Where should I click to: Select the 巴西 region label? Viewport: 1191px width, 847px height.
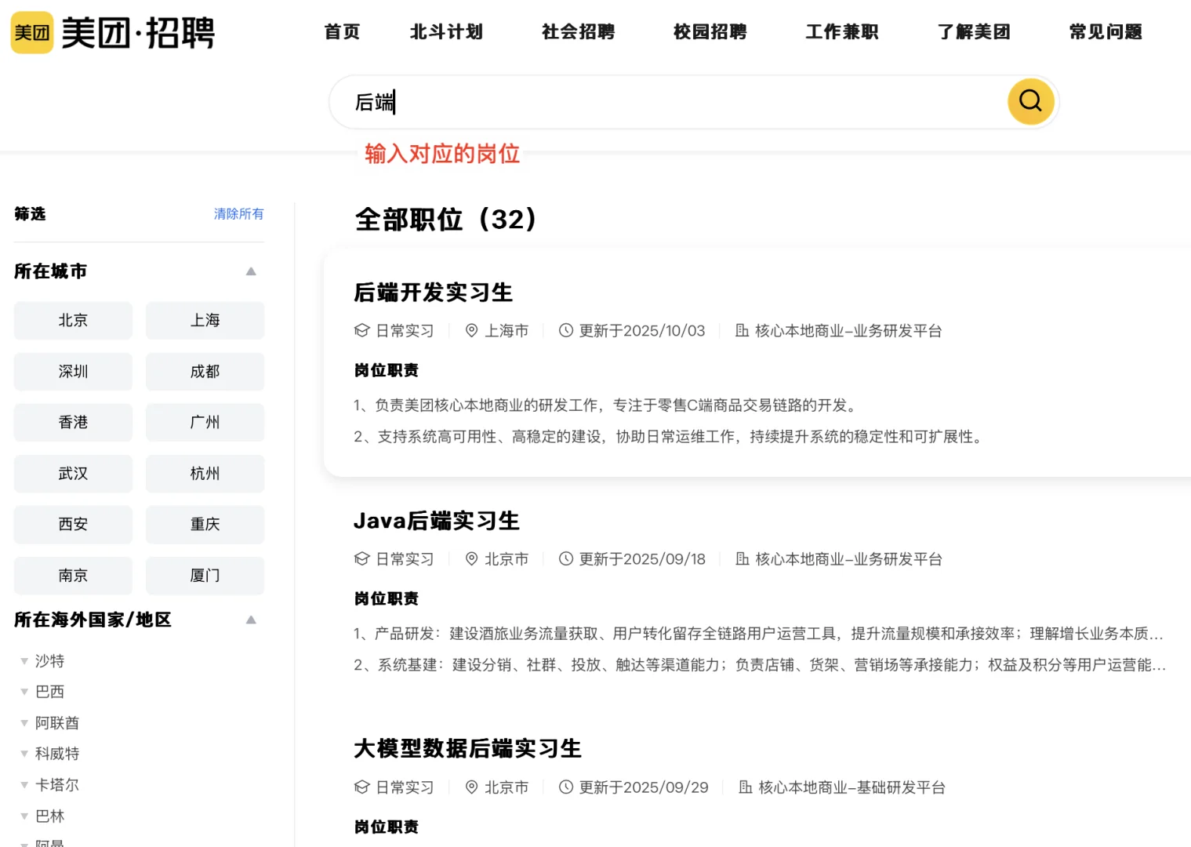(49, 692)
